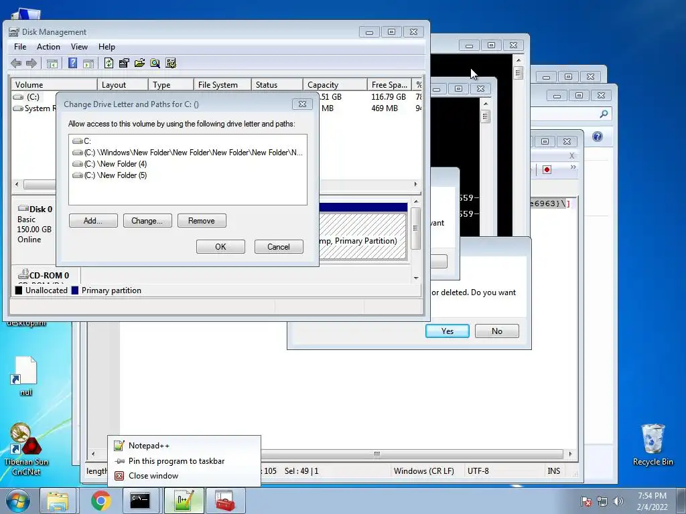The width and height of the screenshot is (686, 514).
Task: Confirm the drive letter dialog with OK
Action: point(220,246)
